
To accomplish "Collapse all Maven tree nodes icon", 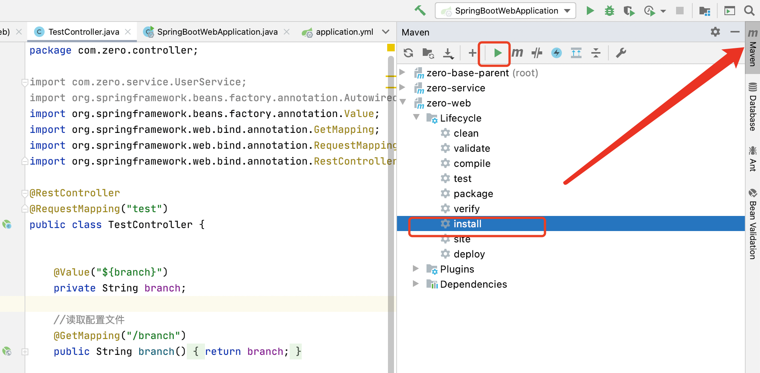I will coord(596,53).
